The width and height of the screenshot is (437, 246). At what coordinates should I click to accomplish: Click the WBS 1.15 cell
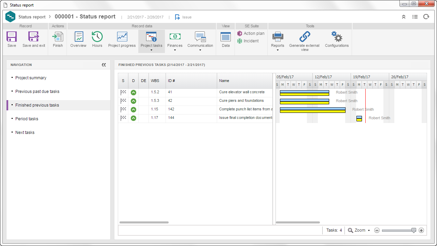pos(157,109)
